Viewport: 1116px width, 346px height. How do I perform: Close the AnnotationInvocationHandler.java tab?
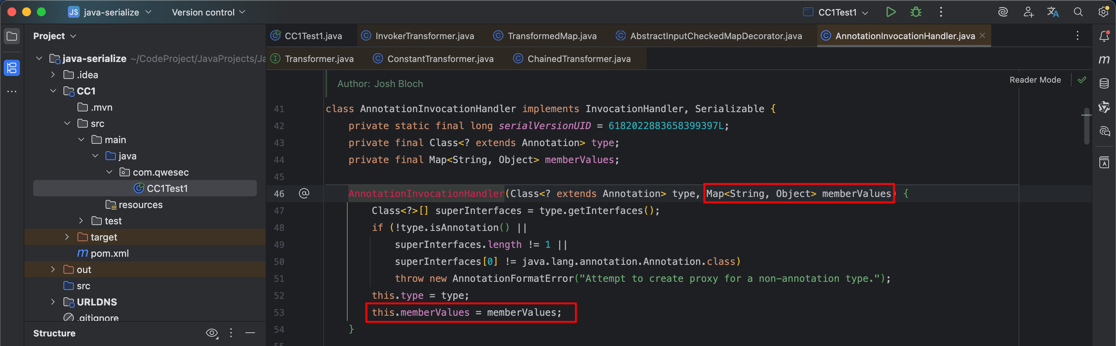point(982,35)
